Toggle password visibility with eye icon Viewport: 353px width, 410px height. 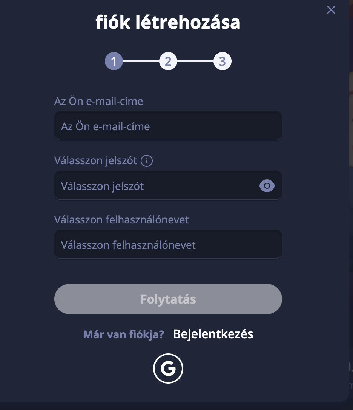pos(267,186)
